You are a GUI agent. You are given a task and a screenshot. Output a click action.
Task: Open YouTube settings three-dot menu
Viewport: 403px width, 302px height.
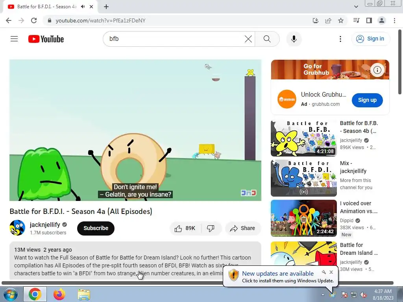point(340,39)
